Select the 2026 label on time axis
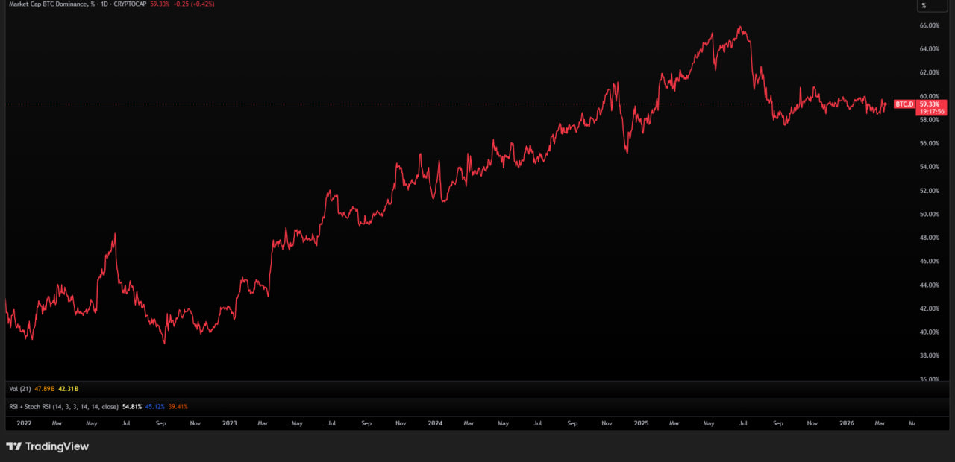The image size is (955, 462). [846, 423]
